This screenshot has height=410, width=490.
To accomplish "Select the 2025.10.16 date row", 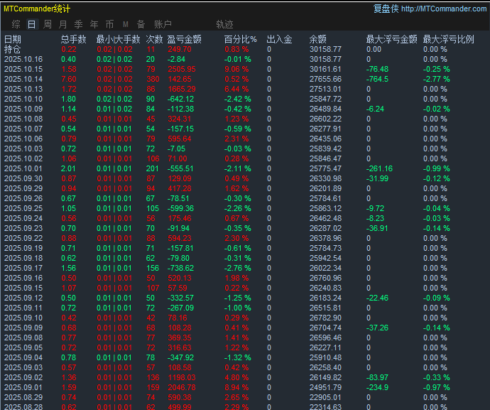I will click(23, 59).
